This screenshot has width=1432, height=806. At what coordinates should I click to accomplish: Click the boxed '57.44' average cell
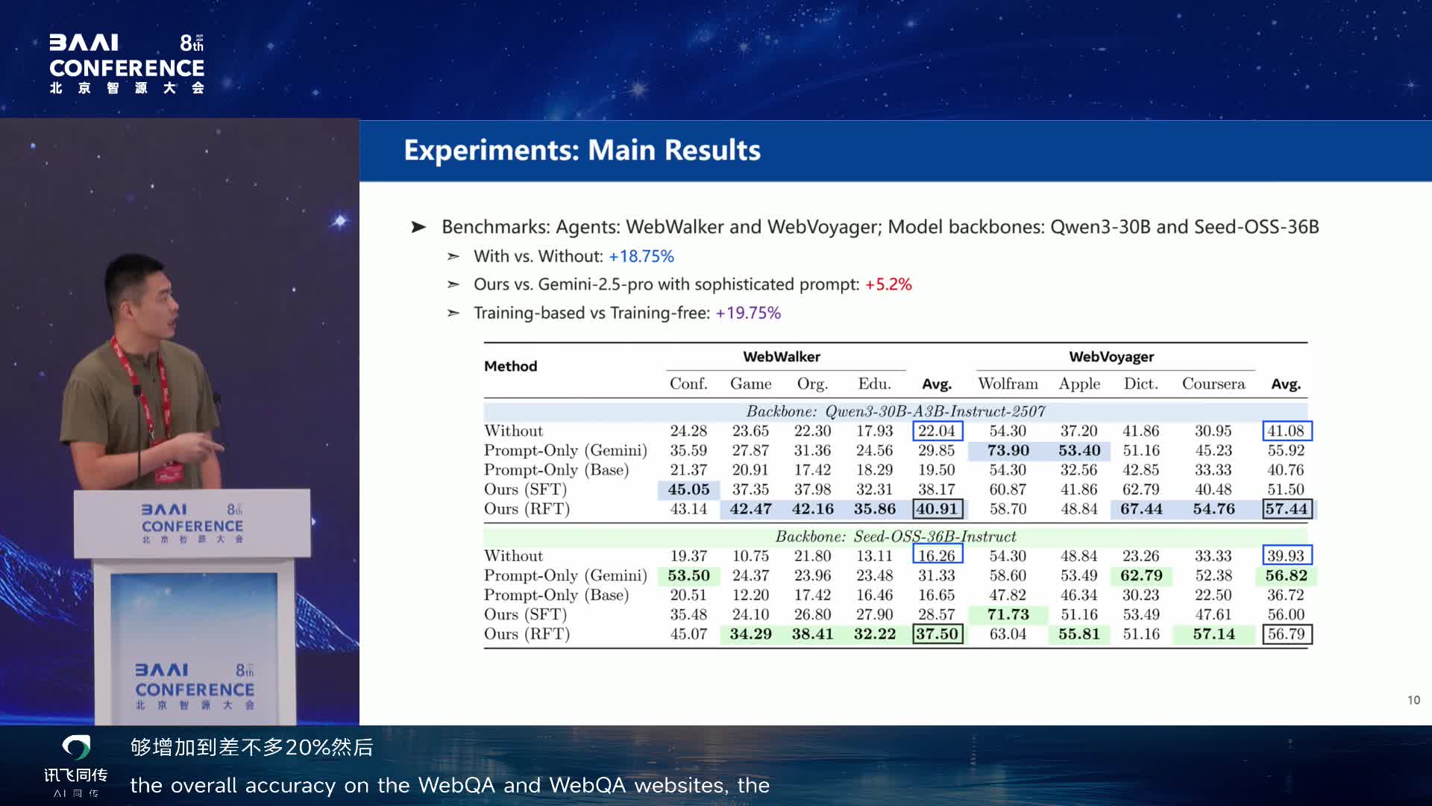coord(1287,509)
